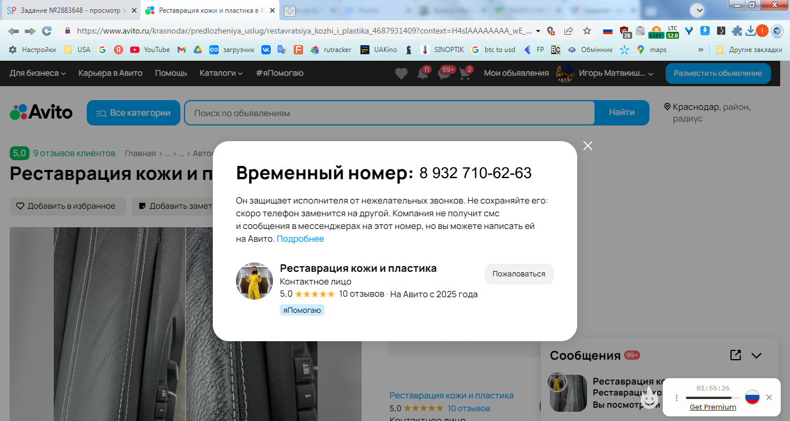The width and height of the screenshot is (790, 421).
Task: Open the browser downloads icon
Action: 750,31
